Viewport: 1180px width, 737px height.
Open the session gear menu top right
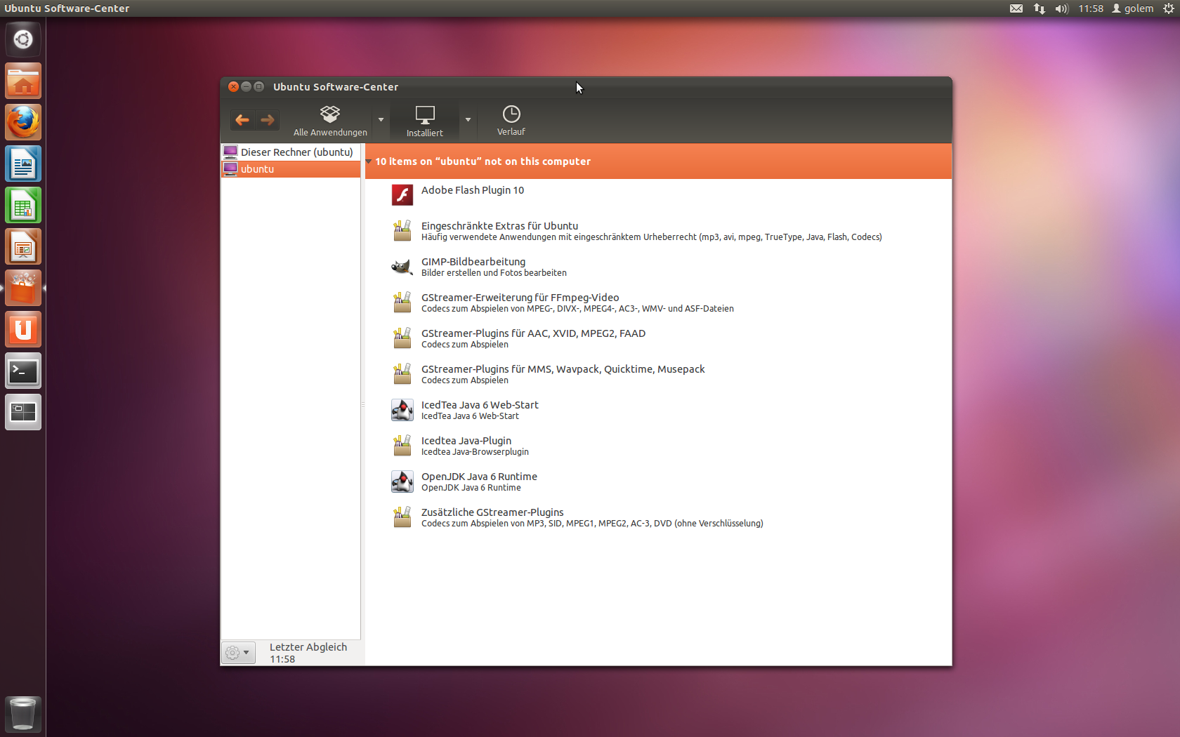click(1169, 8)
